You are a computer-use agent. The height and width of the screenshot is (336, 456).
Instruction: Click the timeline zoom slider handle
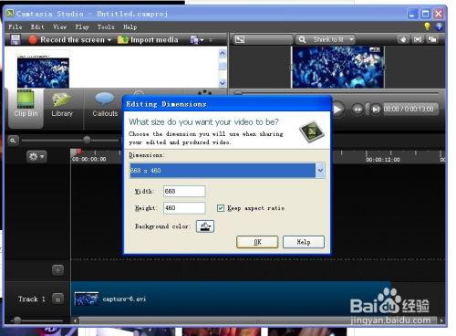(87, 140)
